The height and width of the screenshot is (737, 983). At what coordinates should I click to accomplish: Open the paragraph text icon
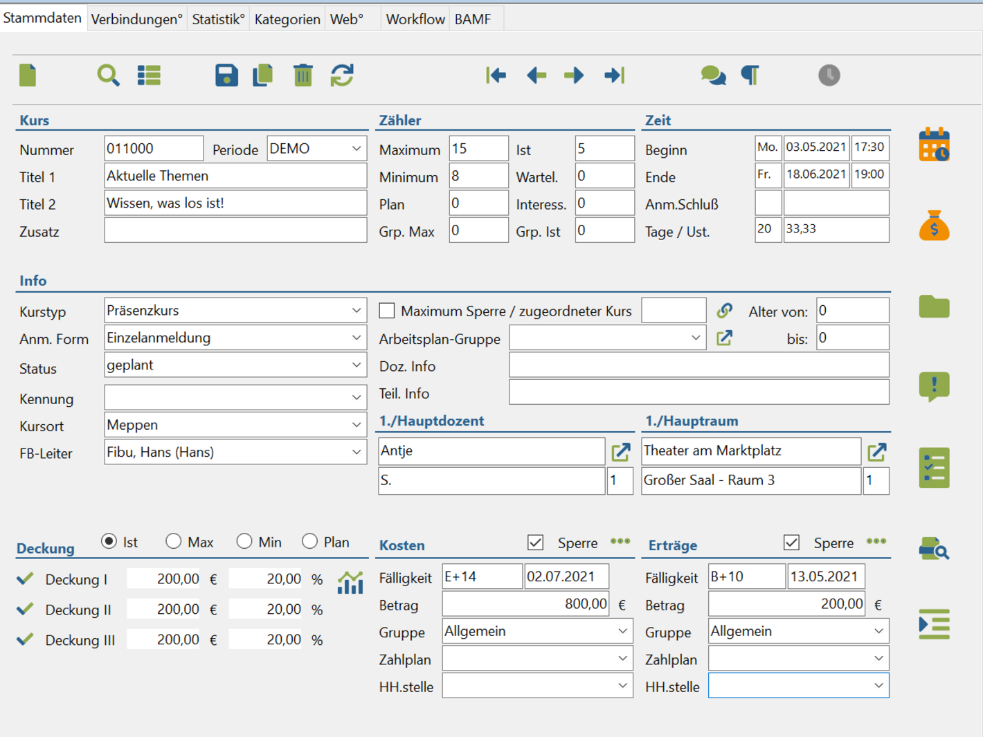[x=750, y=75]
